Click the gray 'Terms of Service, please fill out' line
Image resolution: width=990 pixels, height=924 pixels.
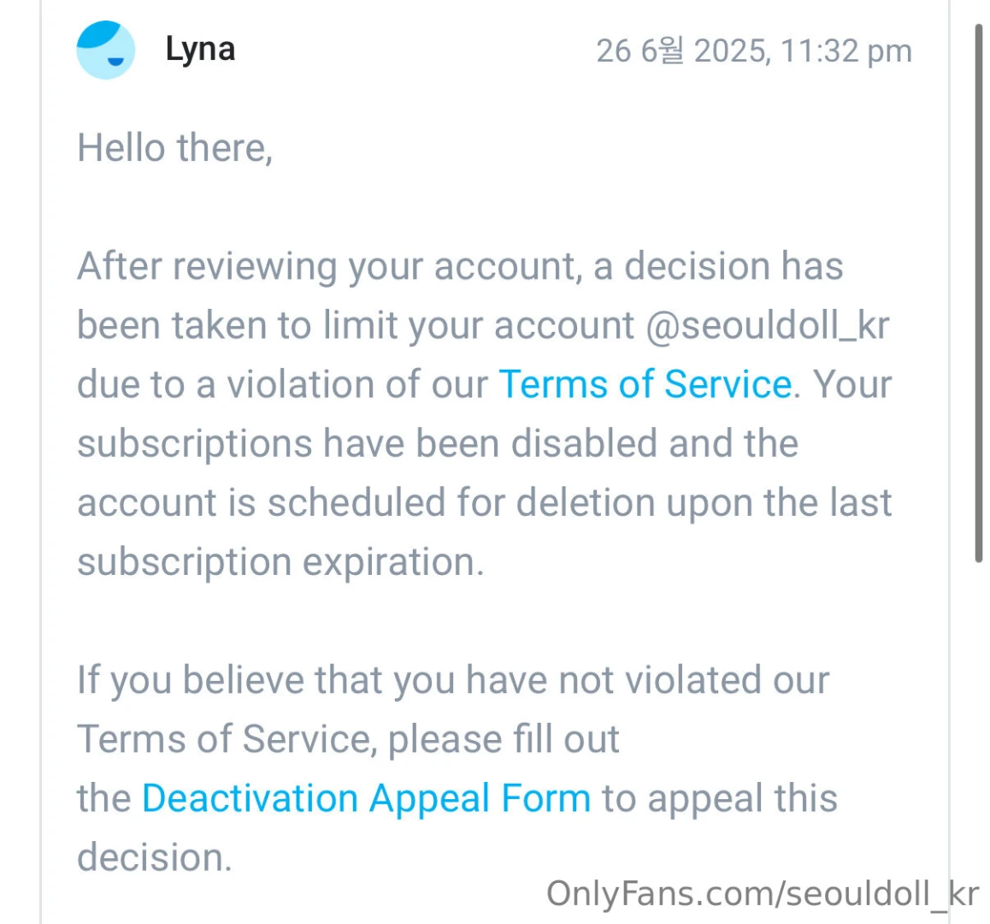coord(348,738)
